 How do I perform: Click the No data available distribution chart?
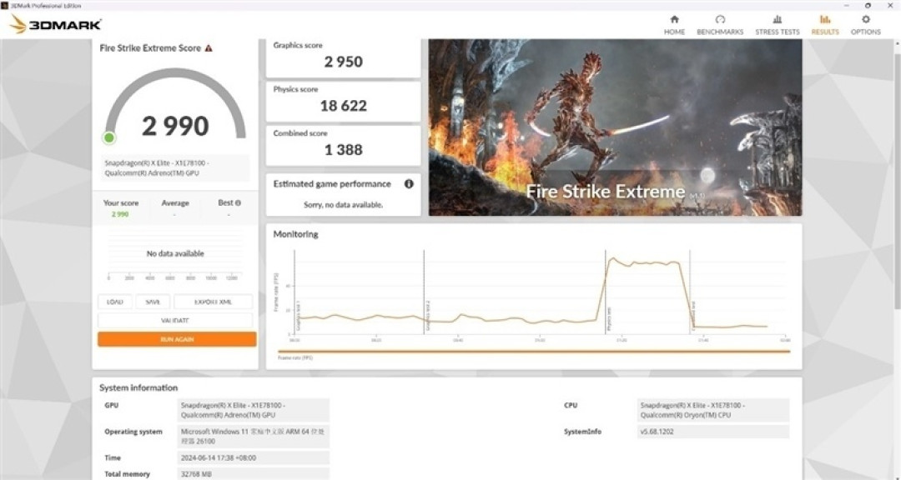coord(175,254)
